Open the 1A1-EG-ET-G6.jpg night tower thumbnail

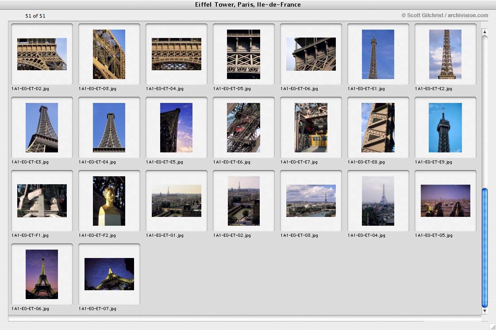tap(42, 274)
